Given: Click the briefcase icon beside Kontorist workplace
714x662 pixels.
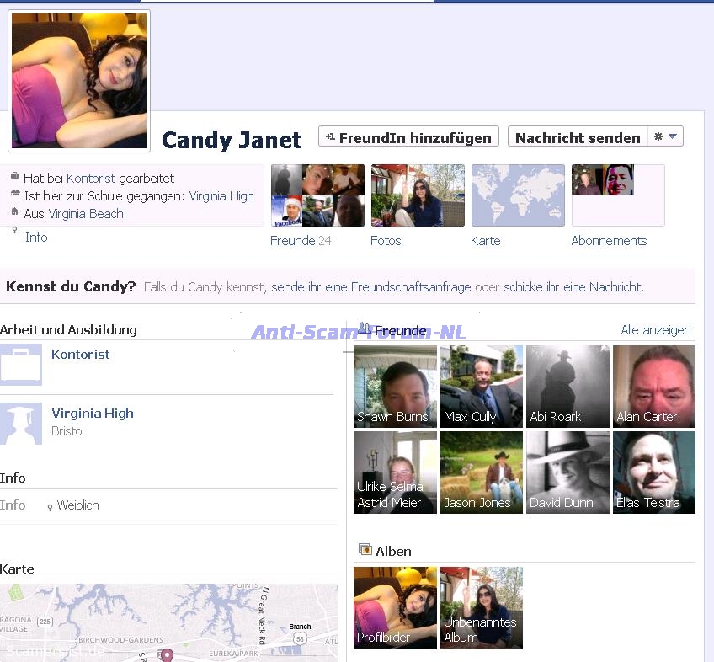Looking at the screenshot, I should coord(20,364).
